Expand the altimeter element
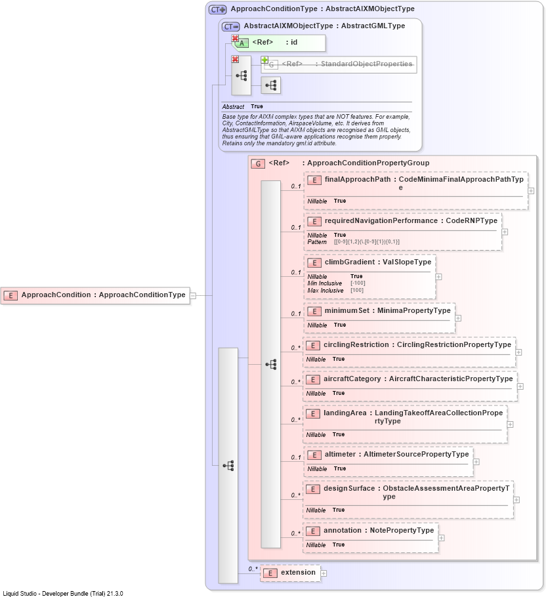Image resolution: width=546 pixels, height=597 pixels. coord(476,462)
